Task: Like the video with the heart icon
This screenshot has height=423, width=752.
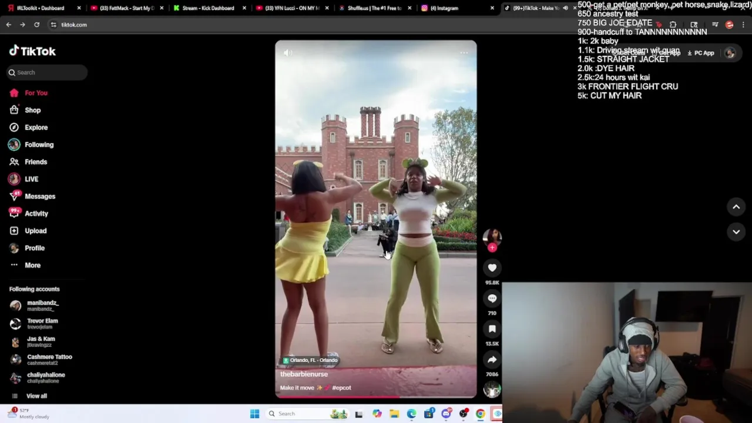Action: (492, 268)
